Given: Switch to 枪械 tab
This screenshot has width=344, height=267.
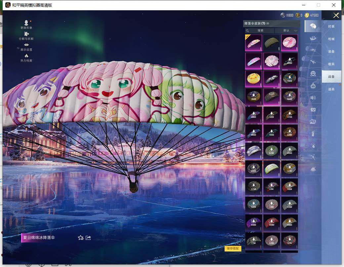Looking at the screenshot, I should tap(331, 39).
